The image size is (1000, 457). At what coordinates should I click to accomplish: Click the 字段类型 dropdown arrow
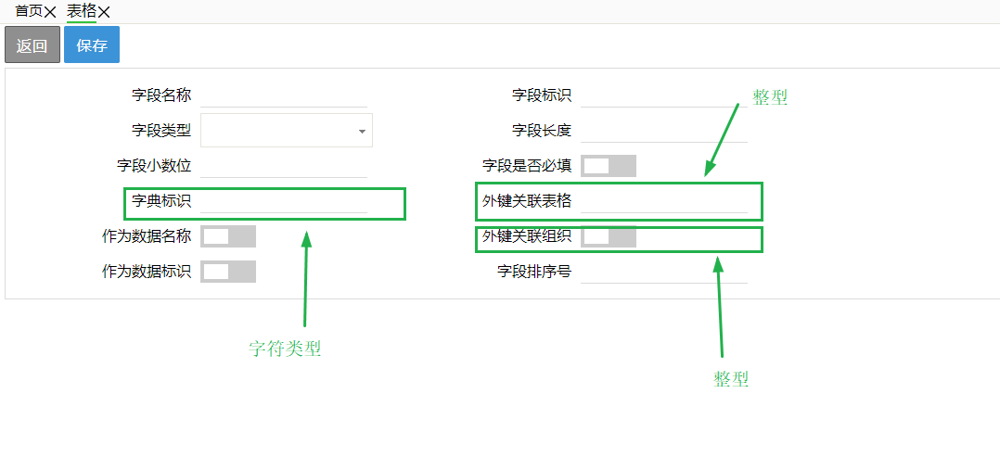coord(362,132)
